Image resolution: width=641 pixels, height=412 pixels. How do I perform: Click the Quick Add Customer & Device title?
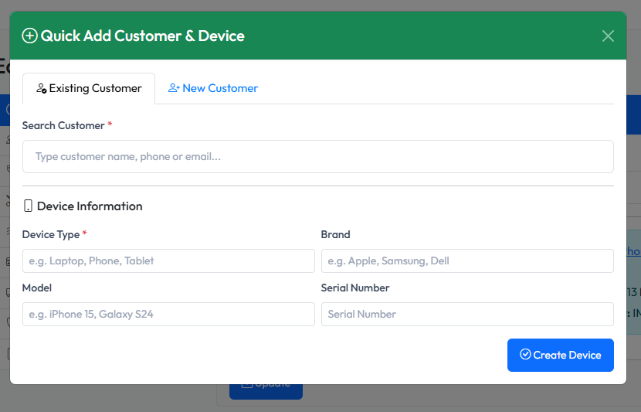[142, 36]
